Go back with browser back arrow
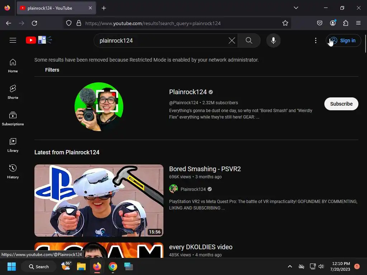Viewport: 367px width, 275px height. click(x=9, y=23)
